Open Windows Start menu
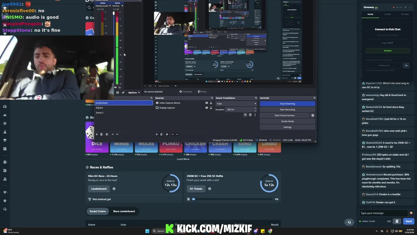This screenshot has height=235, width=417. [147, 231]
